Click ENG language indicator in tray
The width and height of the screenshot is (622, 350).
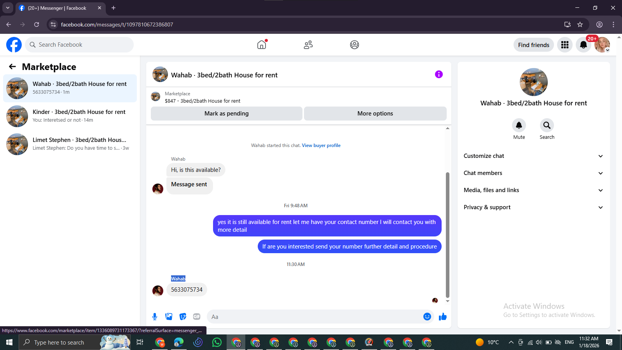click(569, 342)
